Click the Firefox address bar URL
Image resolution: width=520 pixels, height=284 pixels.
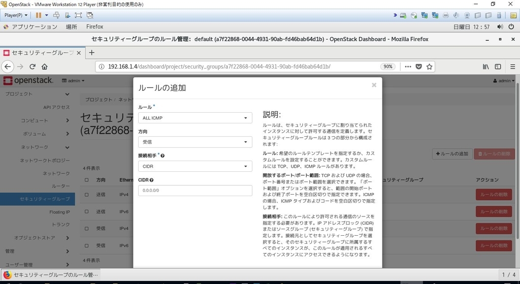click(x=219, y=67)
